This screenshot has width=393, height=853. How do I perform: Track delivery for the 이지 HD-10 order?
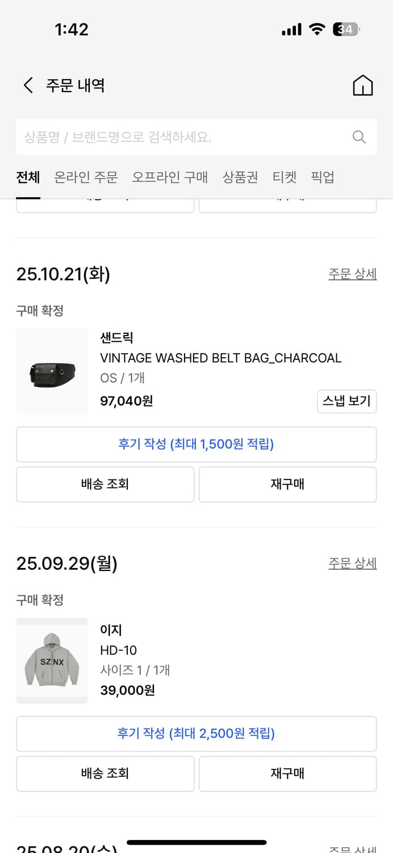point(105,773)
